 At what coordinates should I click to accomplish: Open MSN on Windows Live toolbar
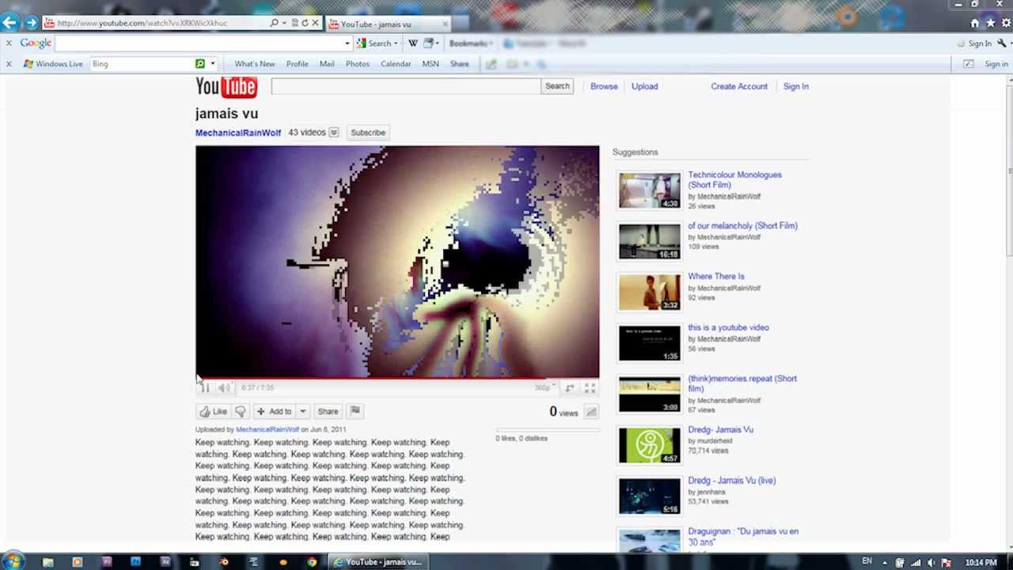(431, 64)
